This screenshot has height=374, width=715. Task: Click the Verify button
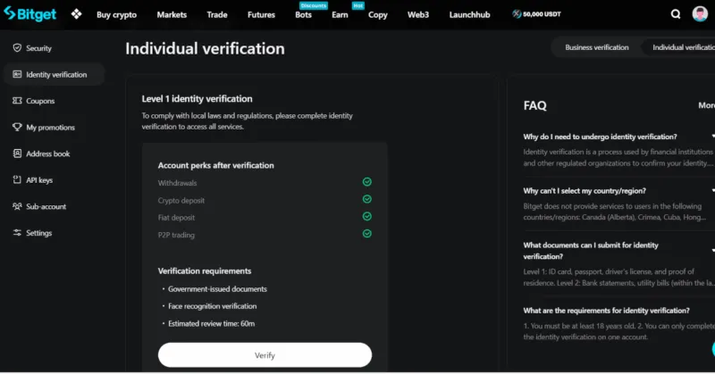[x=265, y=355]
